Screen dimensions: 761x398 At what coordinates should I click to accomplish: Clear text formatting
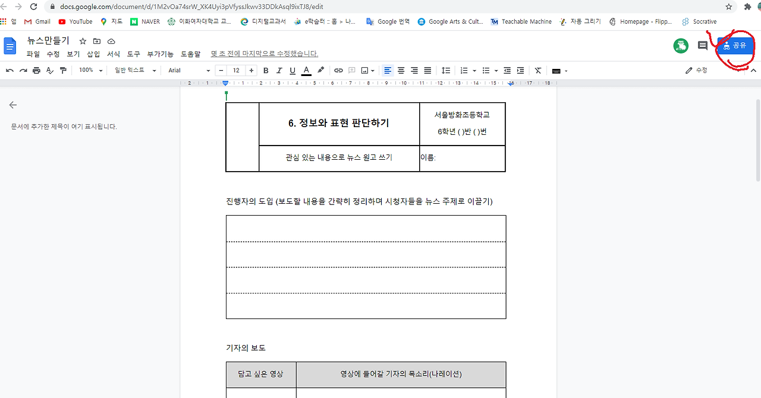point(537,70)
